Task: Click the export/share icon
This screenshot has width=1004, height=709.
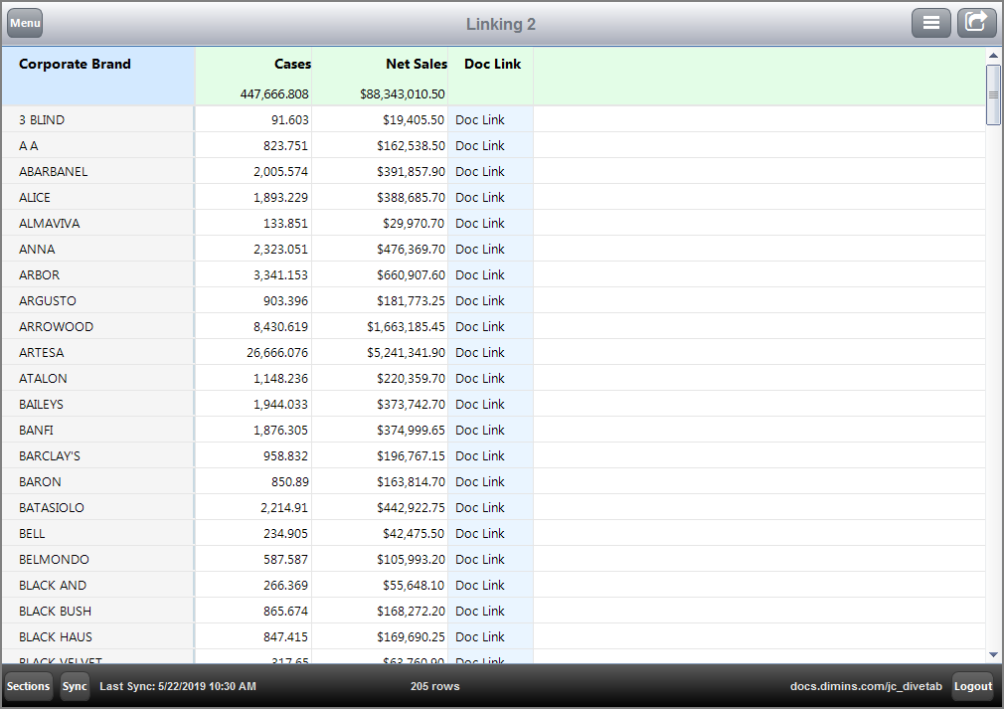Action: click(976, 22)
